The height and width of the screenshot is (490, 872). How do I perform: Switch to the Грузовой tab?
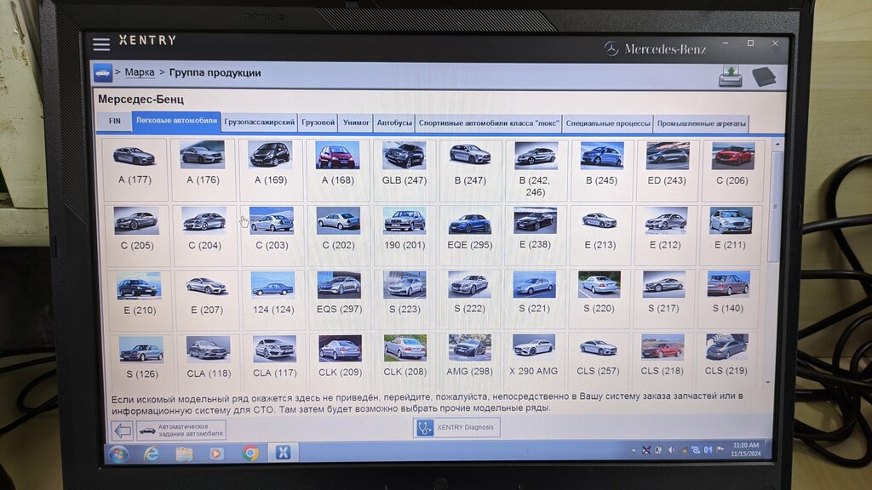point(318,122)
